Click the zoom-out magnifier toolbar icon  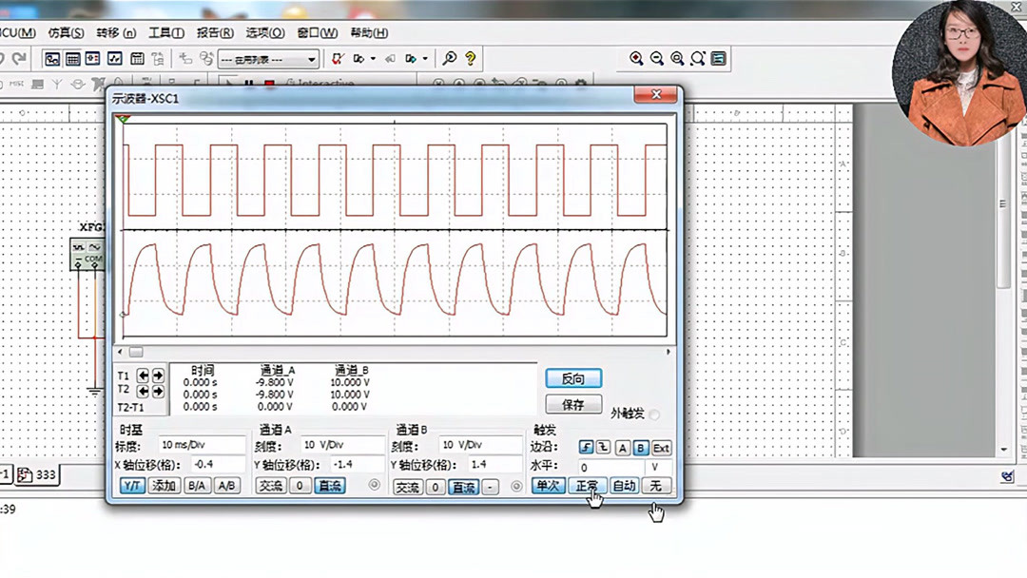pyautogui.click(x=656, y=58)
